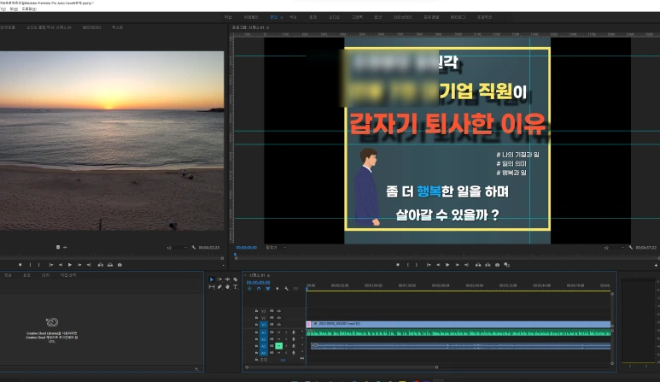Open Source monitor settings wrench
The image size is (660, 382).
[194, 247]
